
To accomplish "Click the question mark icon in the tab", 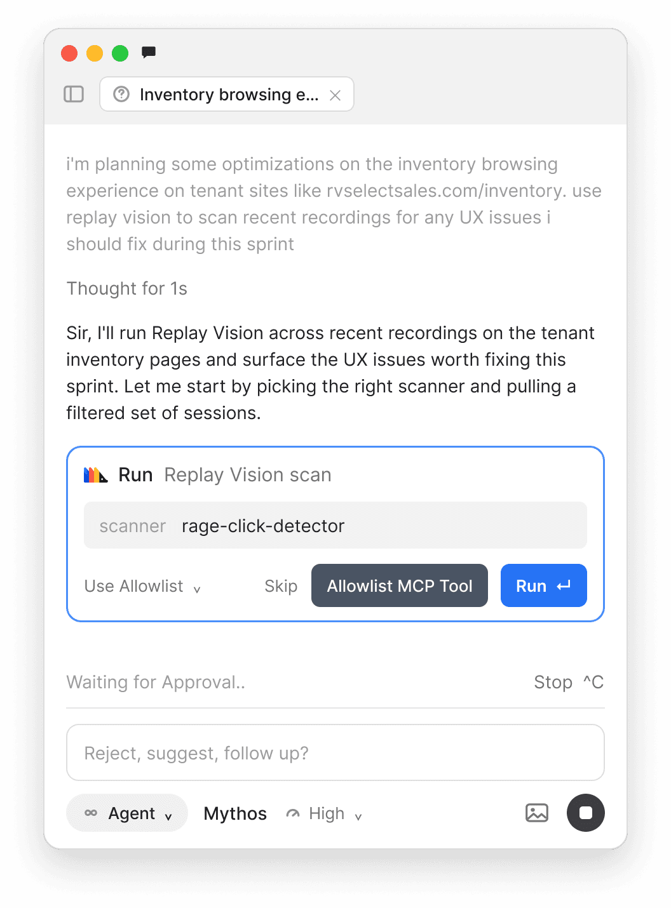I will point(121,94).
